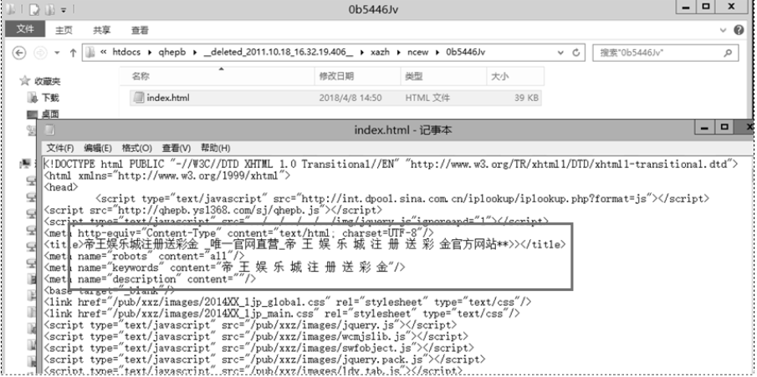This screenshot has width=757, height=377.
Task: Switch to the 查看 ribbon tab
Action: (x=140, y=30)
